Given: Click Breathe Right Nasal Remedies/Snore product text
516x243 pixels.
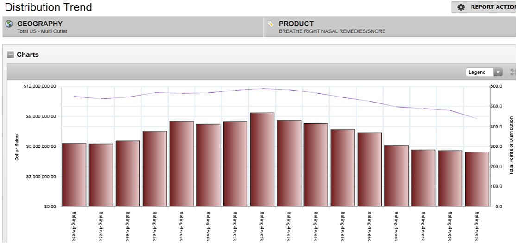Looking at the screenshot, I should pyautogui.click(x=332, y=31).
